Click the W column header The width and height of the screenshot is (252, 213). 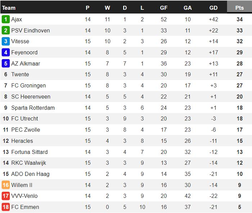(x=107, y=8)
